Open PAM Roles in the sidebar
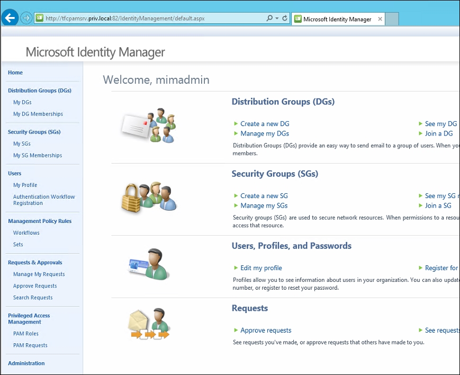The height and width of the screenshot is (375, 460). pos(26,334)
